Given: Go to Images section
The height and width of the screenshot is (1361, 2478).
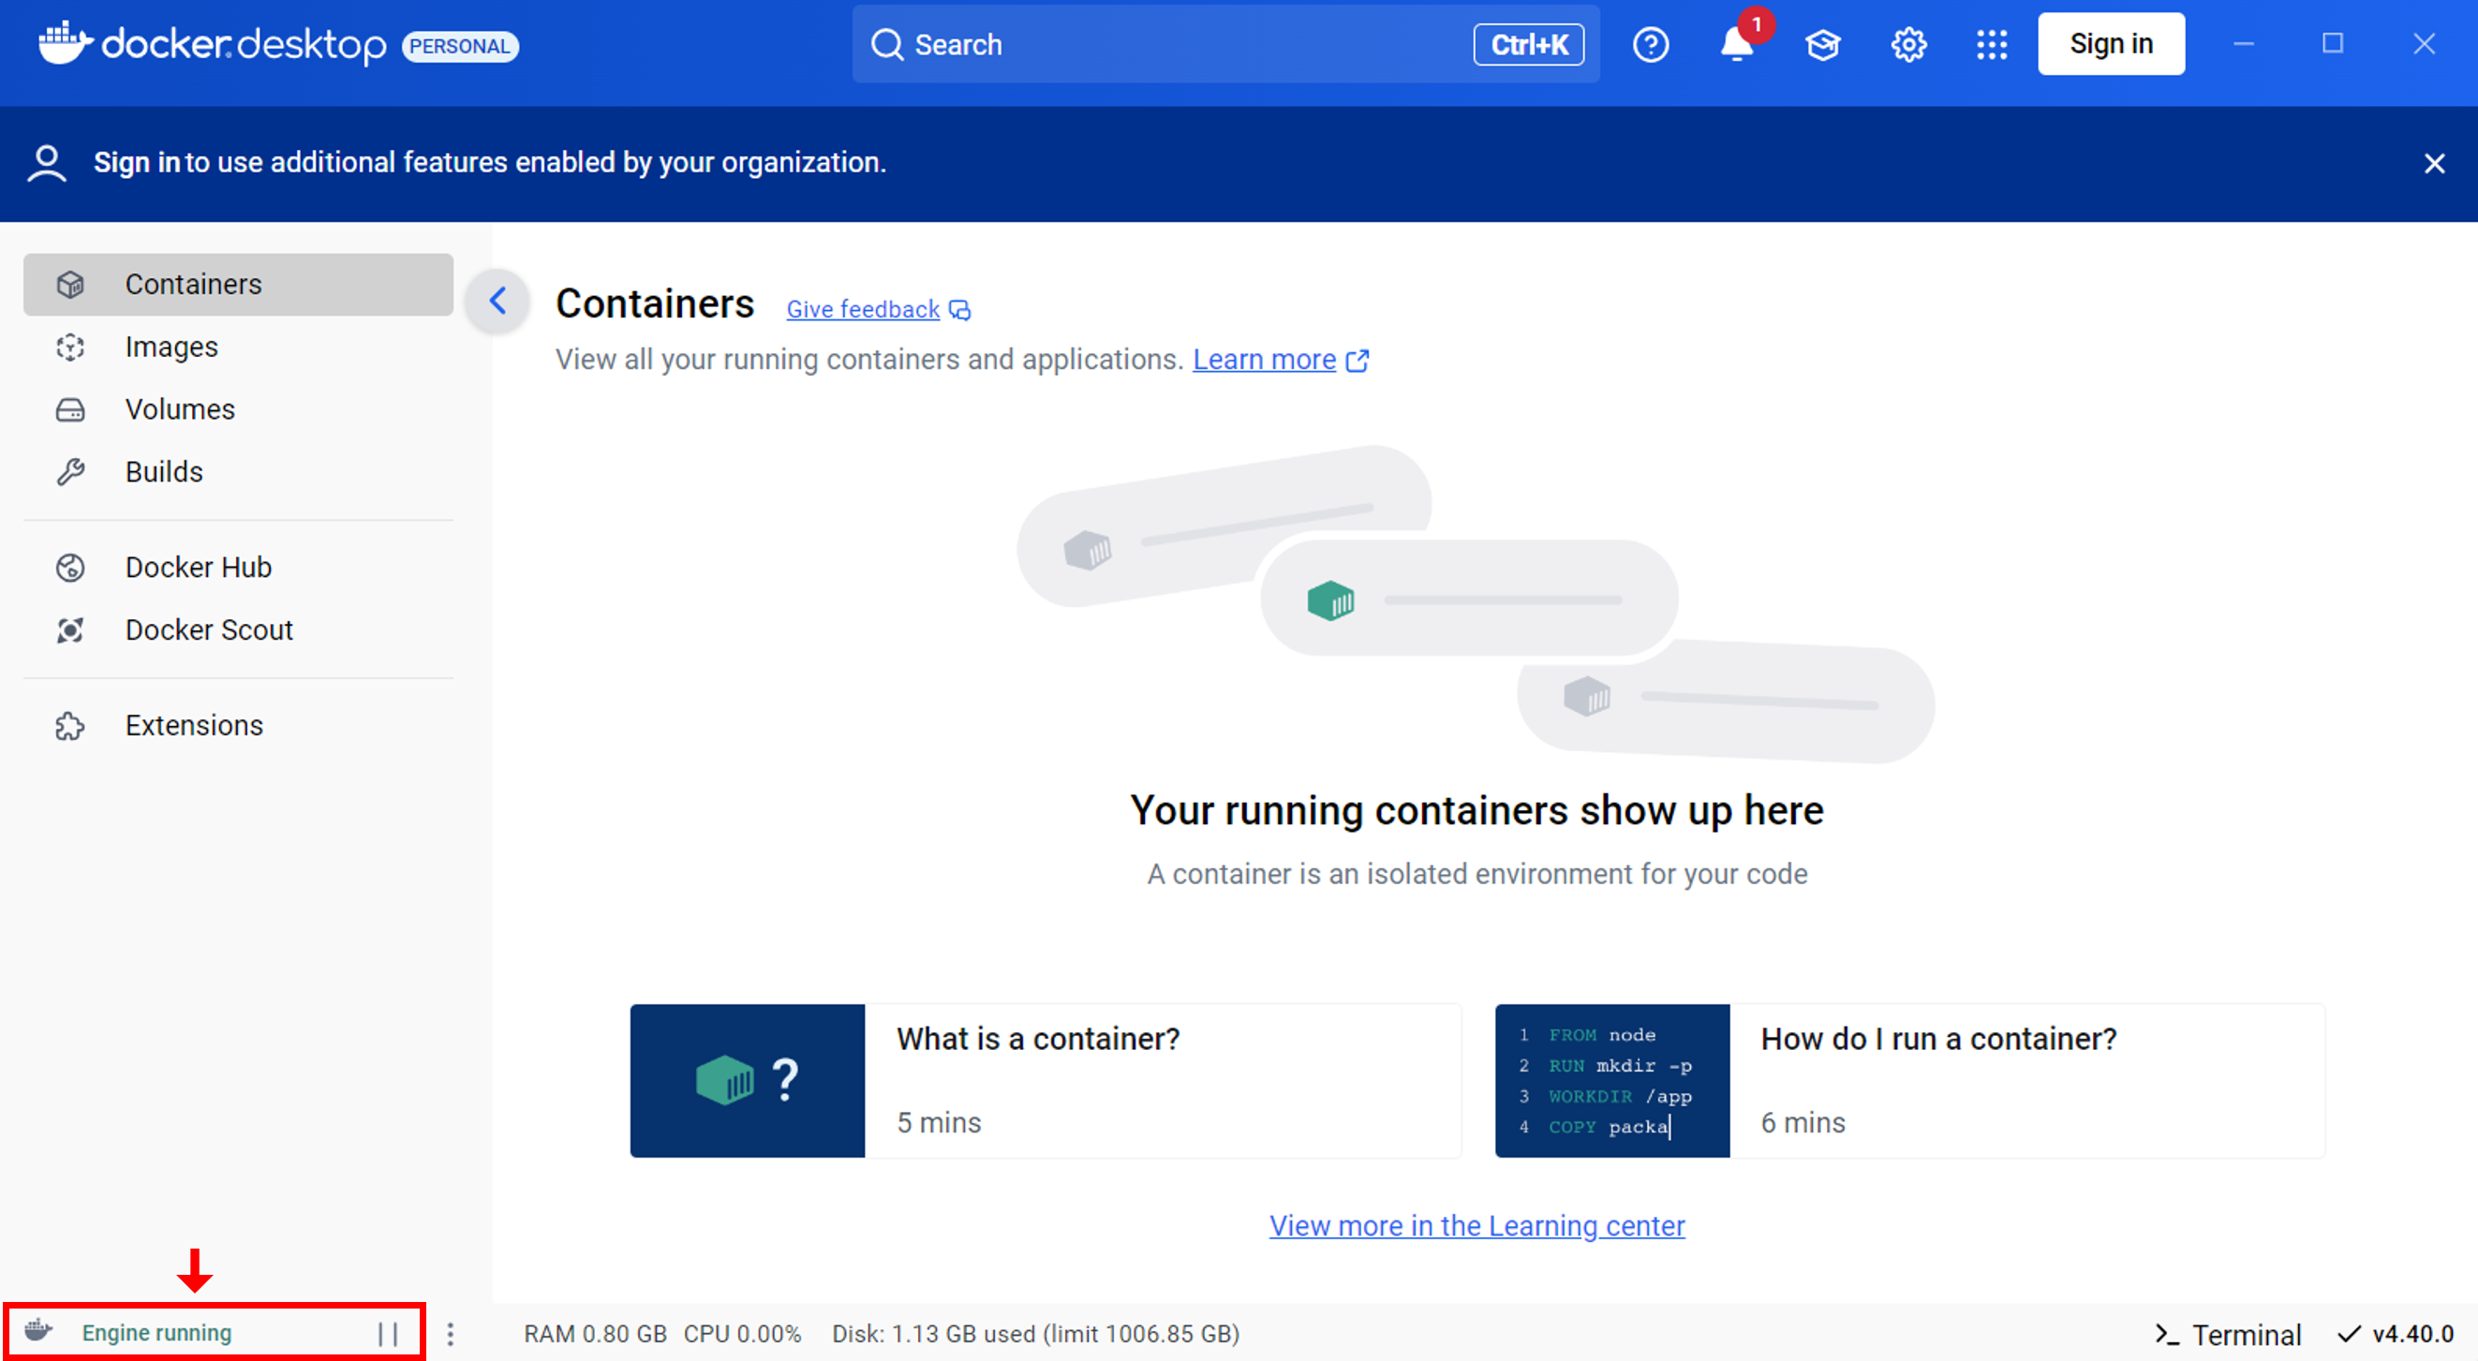Looking at the screenshot, I should 171,347.
